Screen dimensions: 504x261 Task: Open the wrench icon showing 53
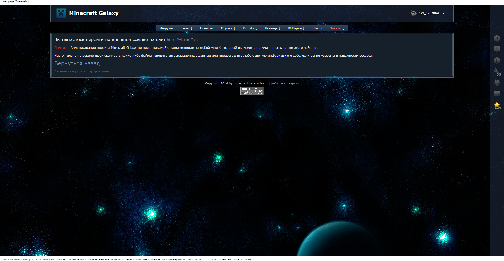click(496, 71)
